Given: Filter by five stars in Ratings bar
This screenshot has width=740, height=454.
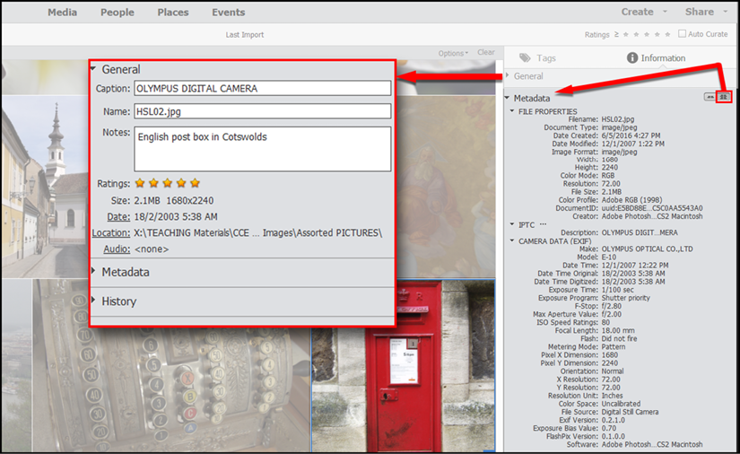Looking at the screenshot, I should (x=667, y=34).
